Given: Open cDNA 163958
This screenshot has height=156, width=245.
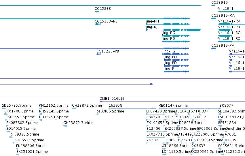Looking at the screenshot, I should [x=115, y=106].
